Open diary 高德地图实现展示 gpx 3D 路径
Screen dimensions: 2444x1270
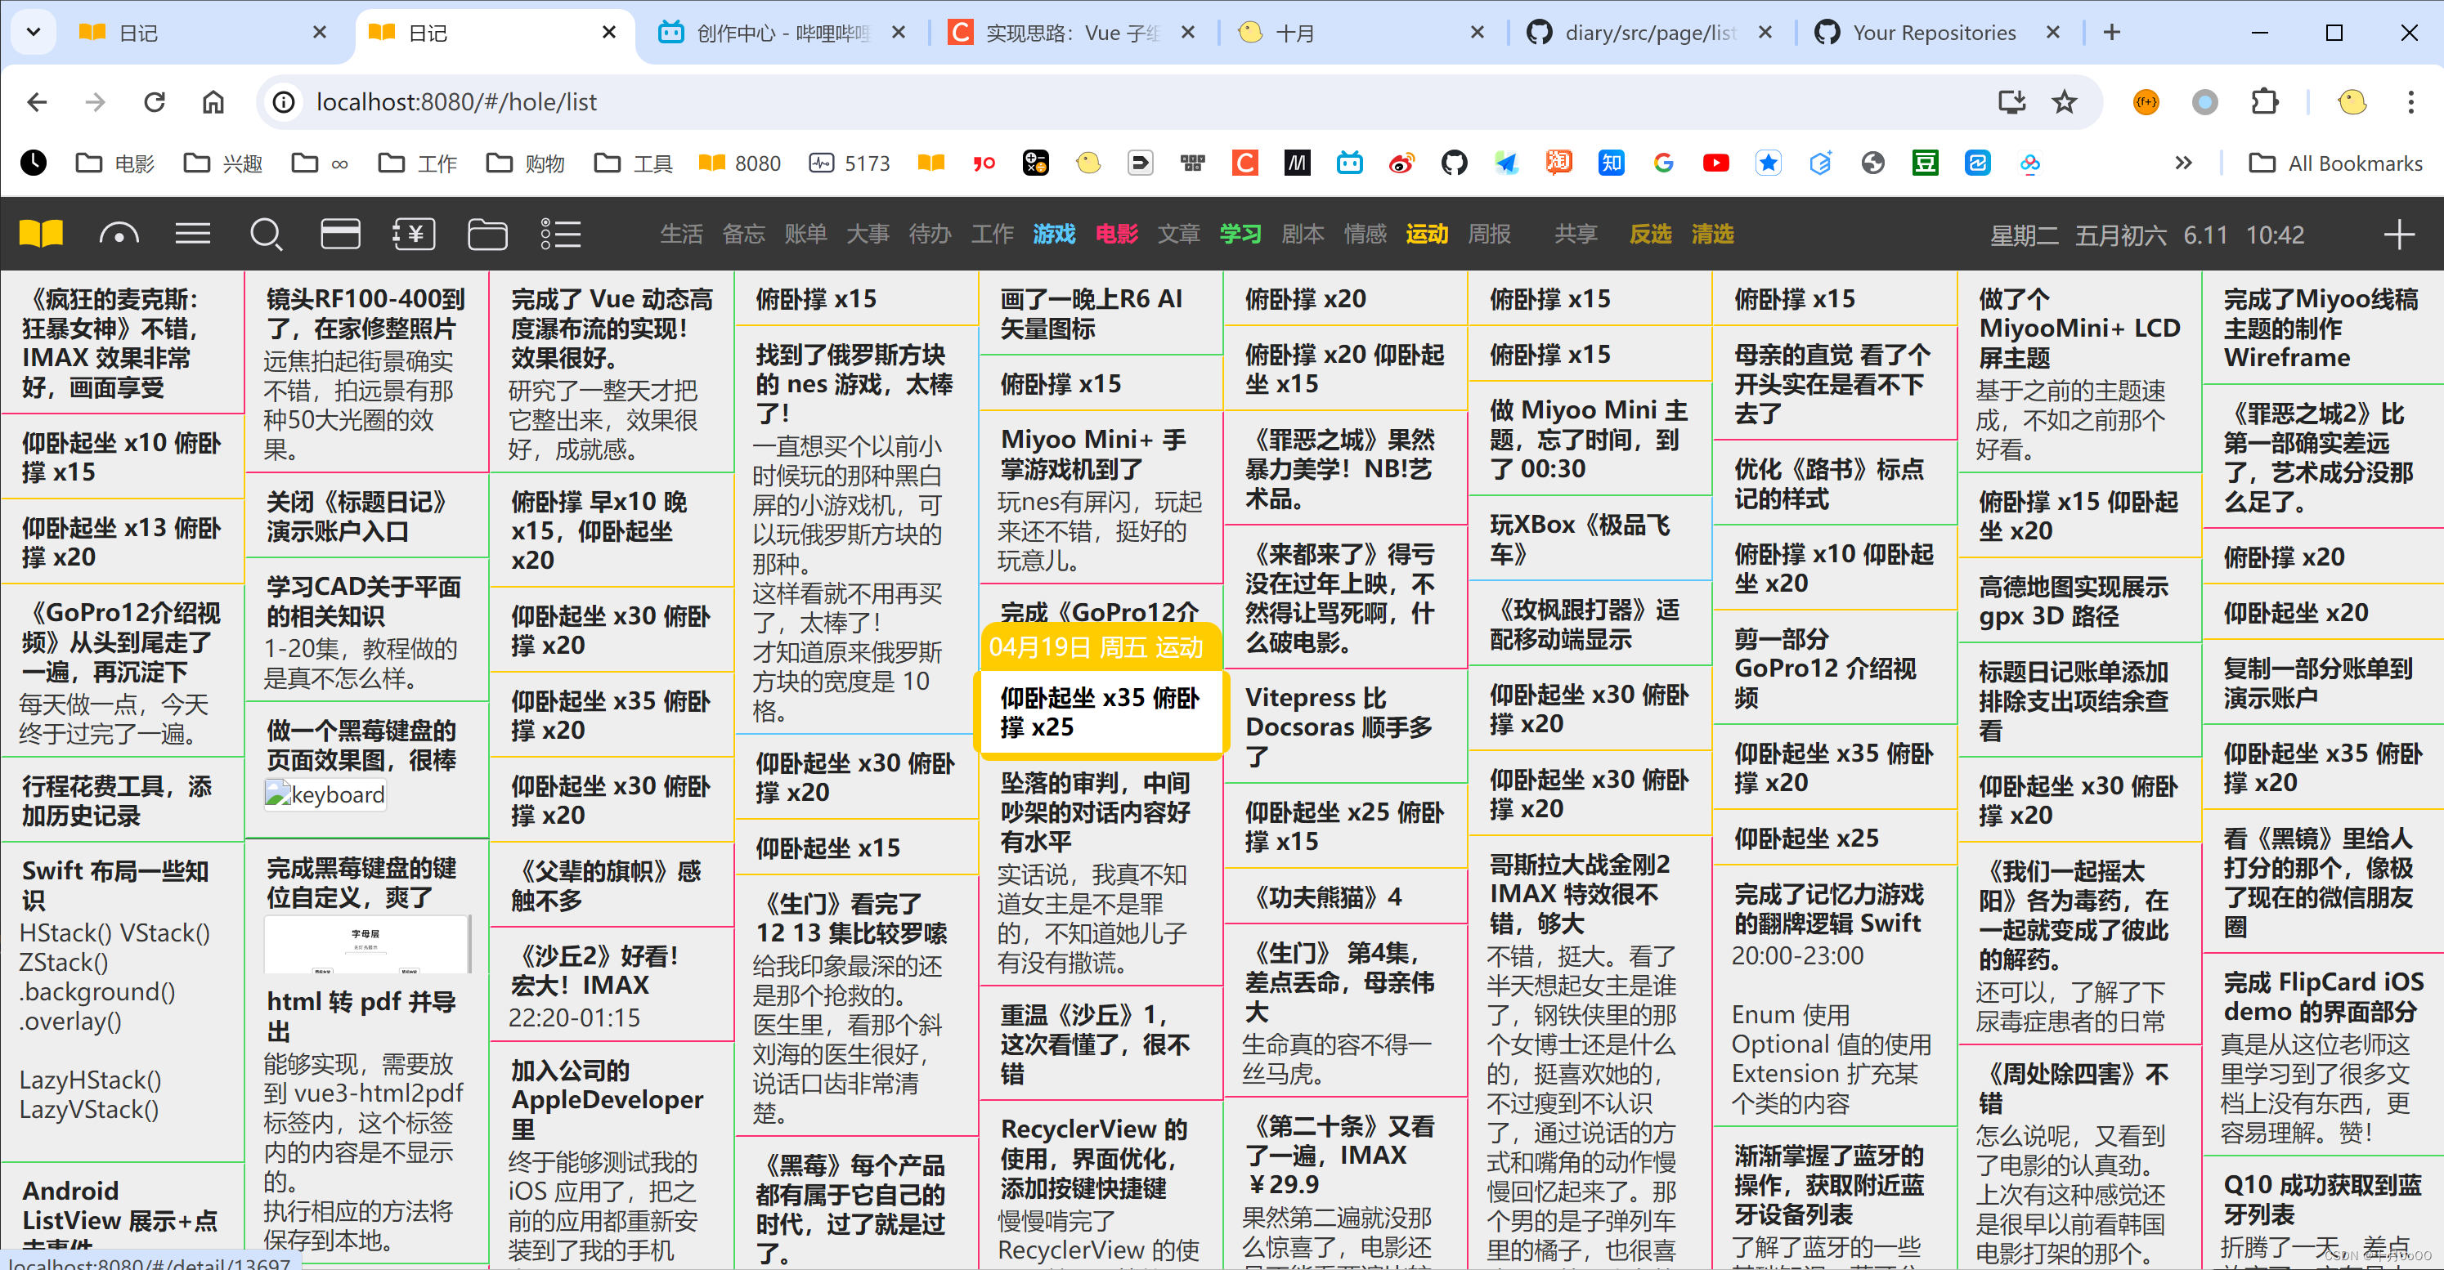(x=2079, y=601)
